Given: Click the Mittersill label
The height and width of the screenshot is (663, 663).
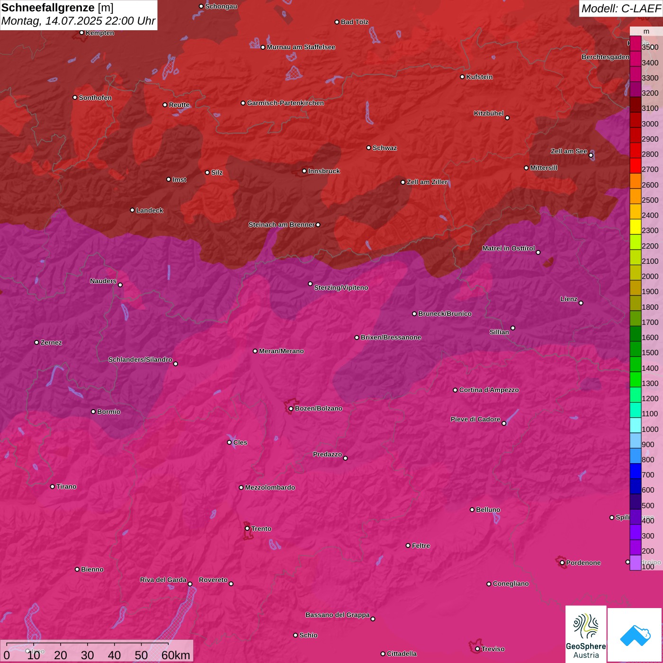Looking at the screenshot, I should (x=544, y=168).
